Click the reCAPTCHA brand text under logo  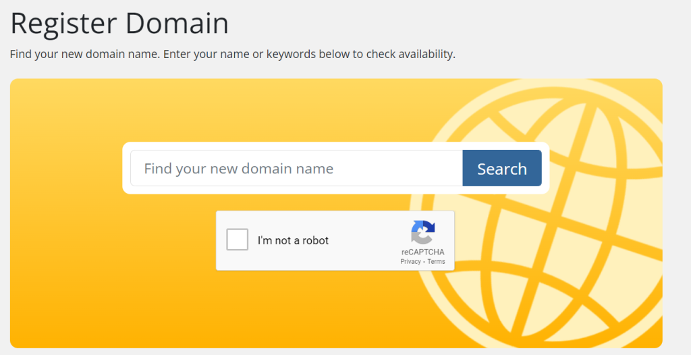[423, 252]
